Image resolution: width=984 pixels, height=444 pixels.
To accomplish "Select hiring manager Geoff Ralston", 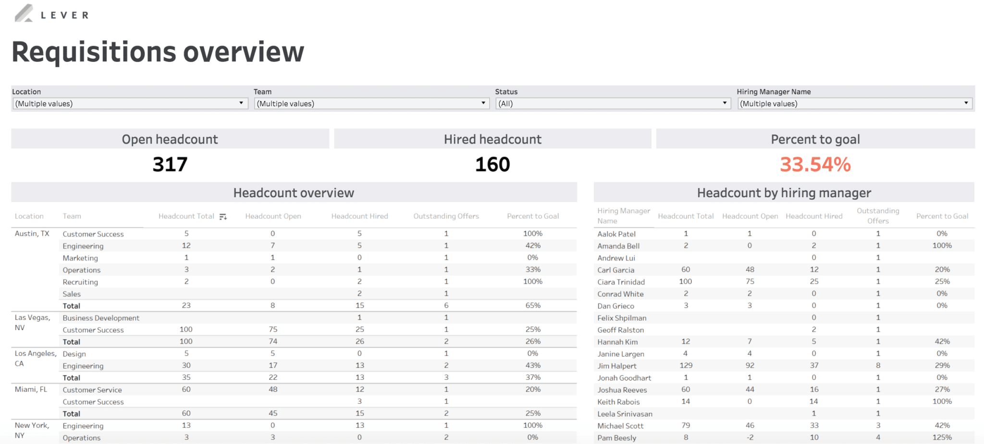I will [x=620, y=330].
